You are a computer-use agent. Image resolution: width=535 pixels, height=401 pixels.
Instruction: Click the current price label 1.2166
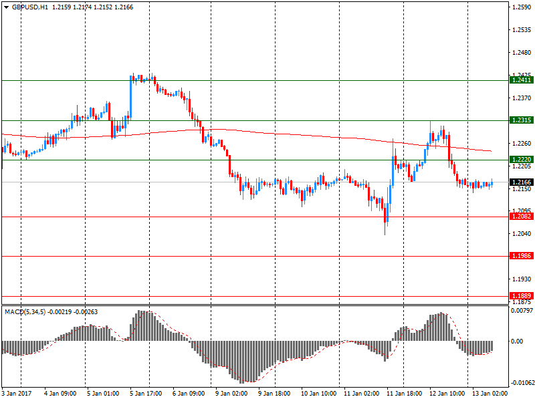pyautogui.click(x=522, y=182)
